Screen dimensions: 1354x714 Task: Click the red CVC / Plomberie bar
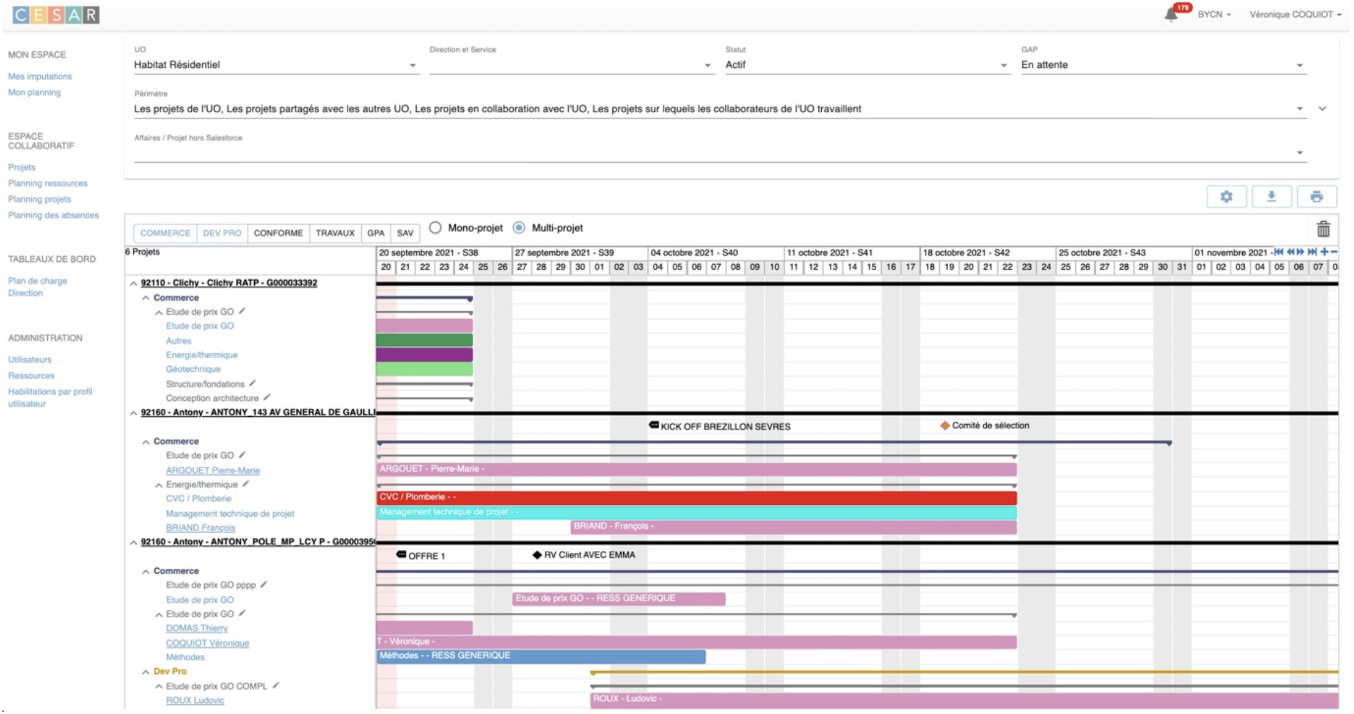(697, 497)
